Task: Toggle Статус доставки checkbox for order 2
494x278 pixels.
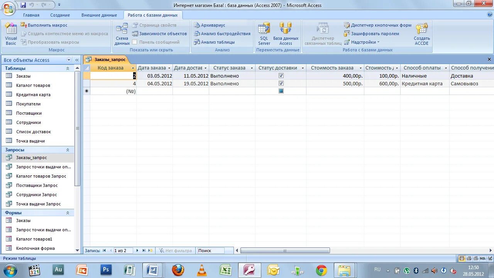Action: click(281, 76)
